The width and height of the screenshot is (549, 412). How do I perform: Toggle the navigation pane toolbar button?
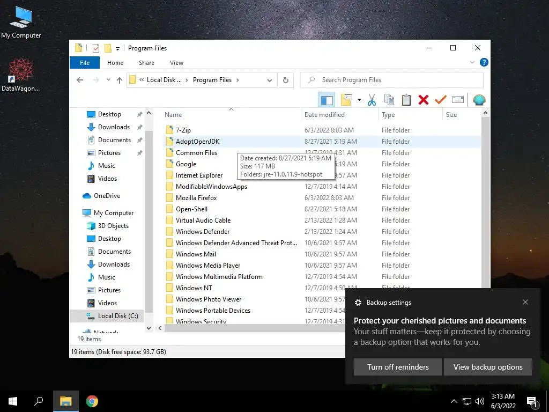point(327,100)
